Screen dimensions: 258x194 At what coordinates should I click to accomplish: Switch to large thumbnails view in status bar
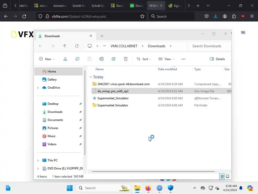pyautogui.click(x=228, y=176)
